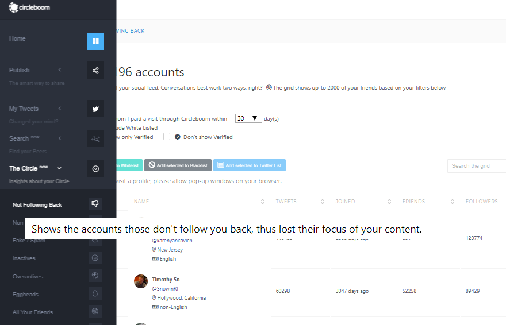The image size is (506, 325).
Task: Click the New Jersey location text
Action: pyautogui.click(x=170, y=250)
